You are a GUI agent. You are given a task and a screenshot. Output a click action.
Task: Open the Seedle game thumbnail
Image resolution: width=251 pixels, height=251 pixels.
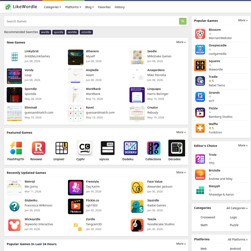tap(137, 57)
